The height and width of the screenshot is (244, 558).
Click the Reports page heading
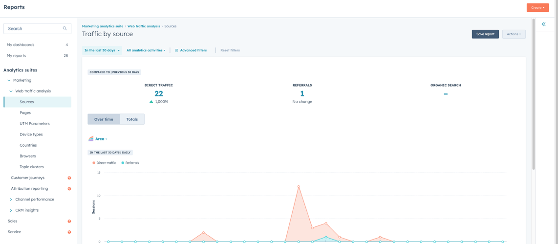[x=14, y=7]
